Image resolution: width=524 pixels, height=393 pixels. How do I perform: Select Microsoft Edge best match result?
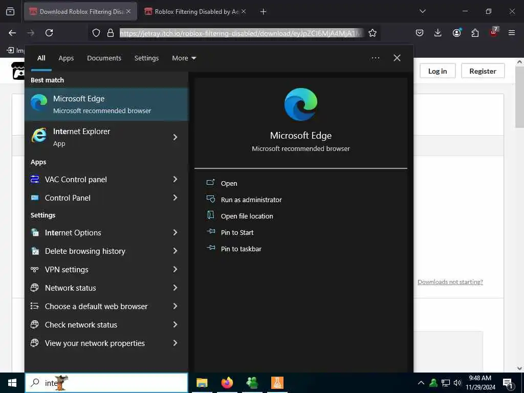pos(106,104)
